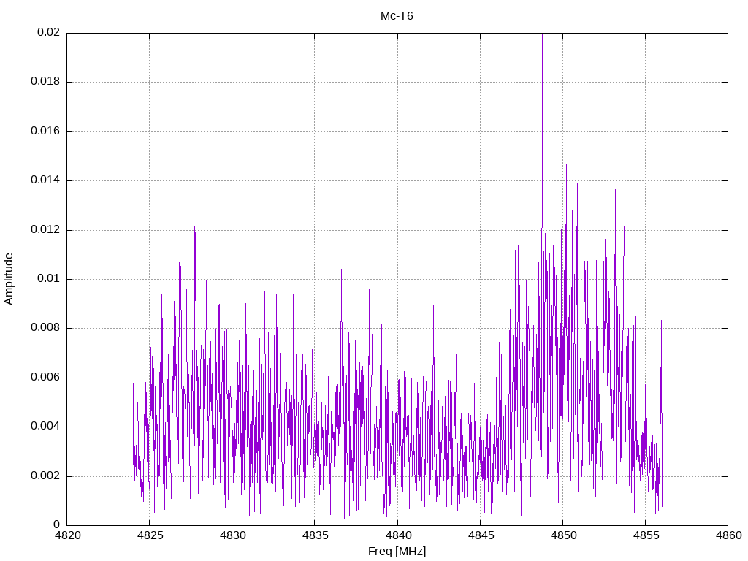Click the 0.02 y-axis tick label
This screenshot has width=748, height=561.
(x=49, y=32)
